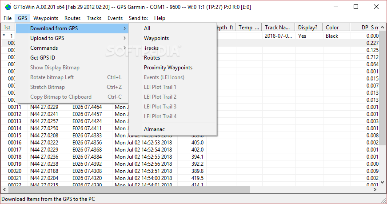
Task: Maximize the G7ToWin window
Action: click(x=356, y=7)
